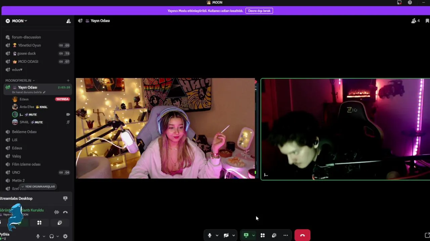Click the YENİ OKUNMAMIŞLAR pill
430x241 pixels.
point(38,187)
